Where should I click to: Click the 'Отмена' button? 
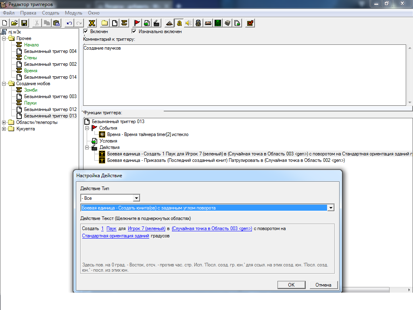point(323,285)
